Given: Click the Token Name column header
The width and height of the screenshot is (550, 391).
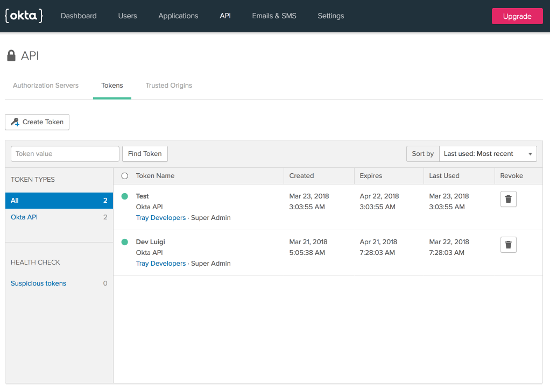Looking at the screenshot, I should [x=155, y=176].
